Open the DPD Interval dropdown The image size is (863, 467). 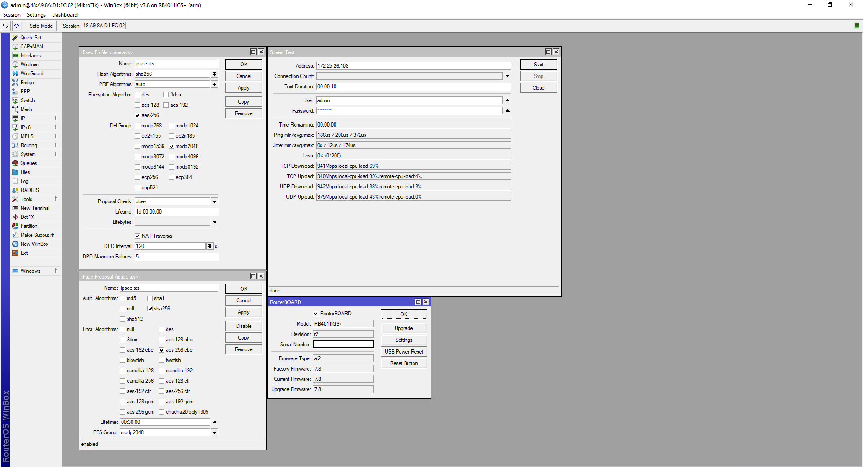(x=210, y=246)
